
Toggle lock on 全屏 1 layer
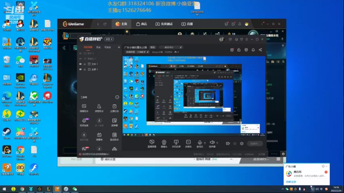pos(85,69)
